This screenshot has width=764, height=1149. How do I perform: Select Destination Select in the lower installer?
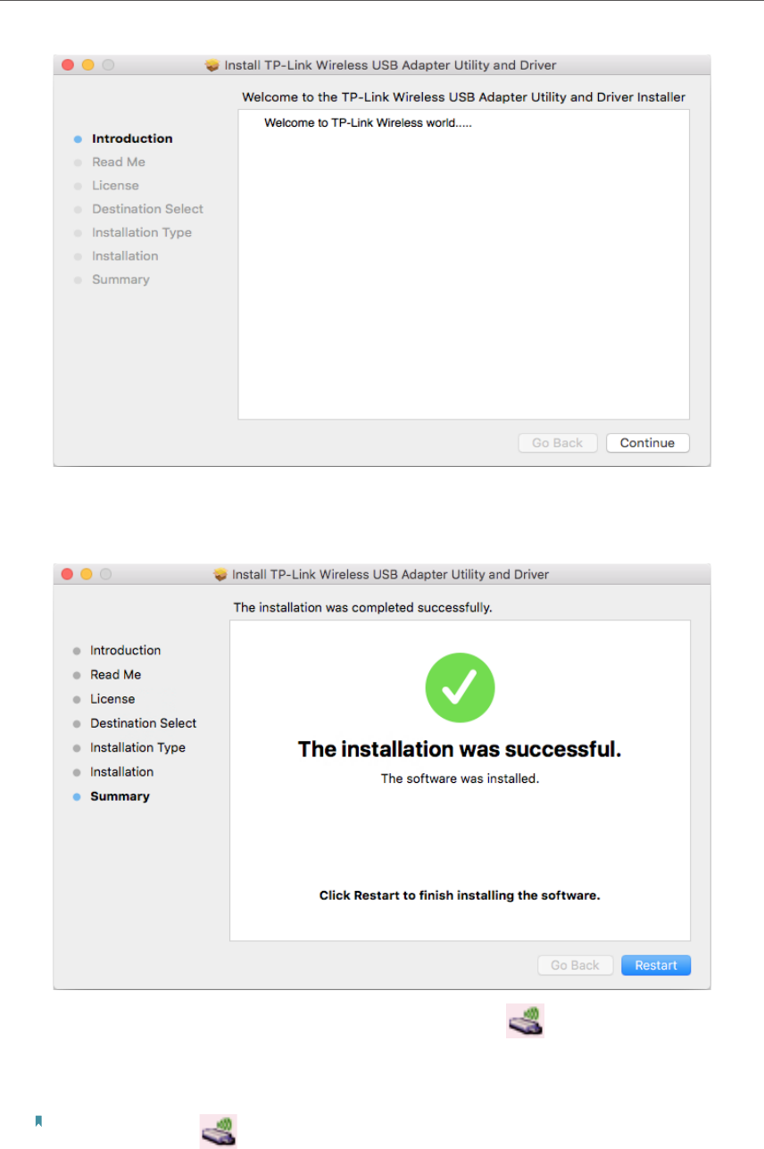click(x=143, y=723)
